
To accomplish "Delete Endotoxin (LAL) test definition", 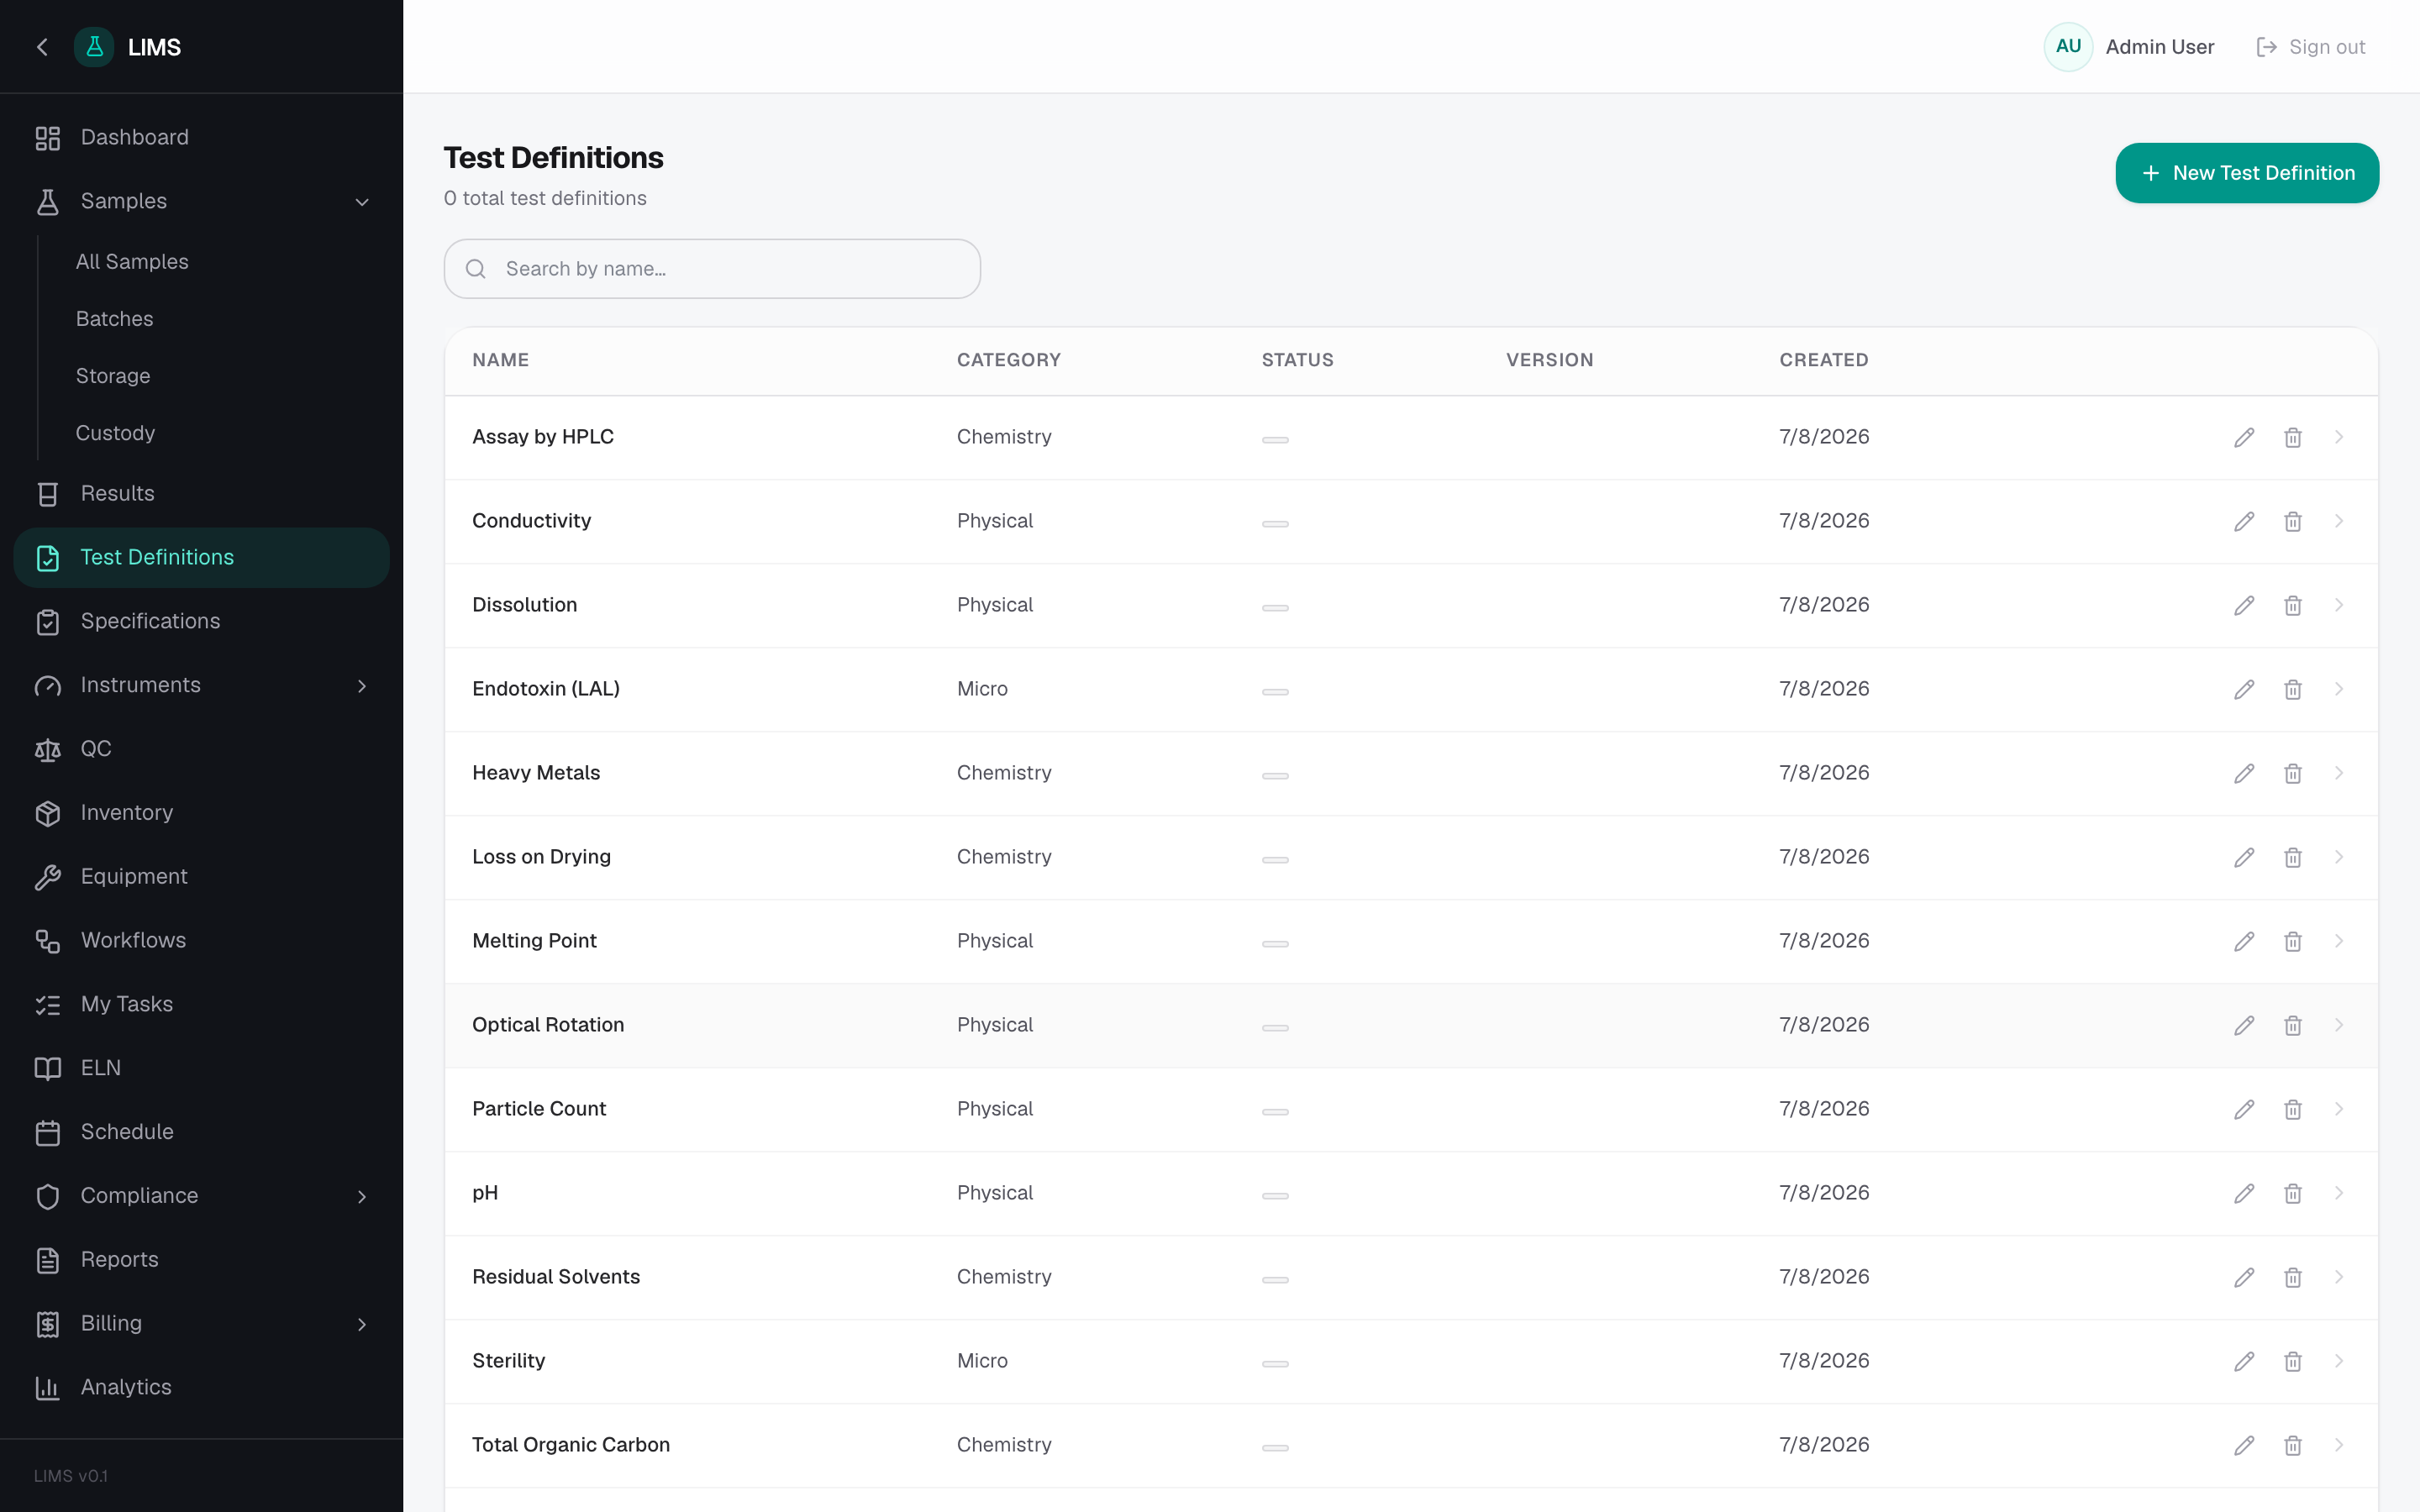I will click(x=2293, y=689).
